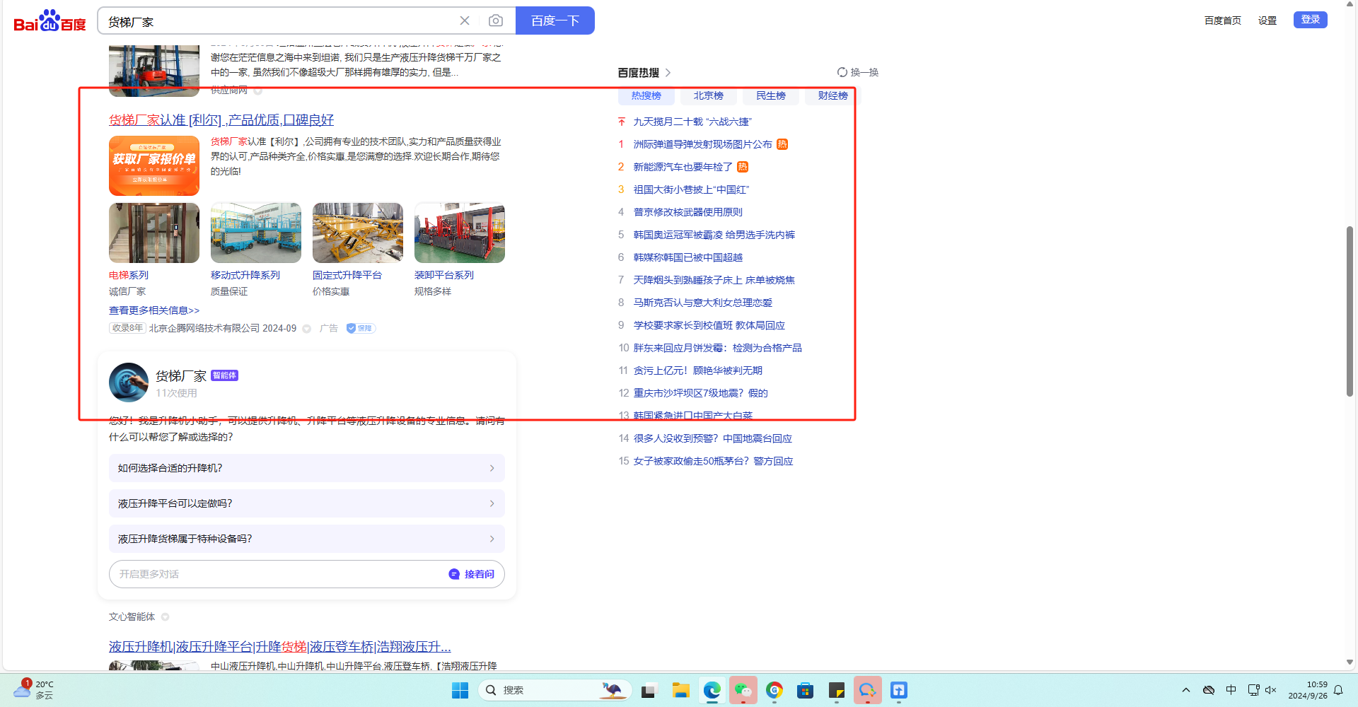Toggle the 中 input method indicator
The height and width of the screenshot is (707, 1358).
coord(1231,690)
